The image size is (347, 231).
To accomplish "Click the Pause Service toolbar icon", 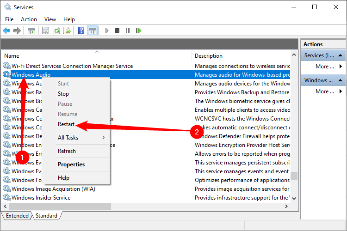I will pos(128,30).
